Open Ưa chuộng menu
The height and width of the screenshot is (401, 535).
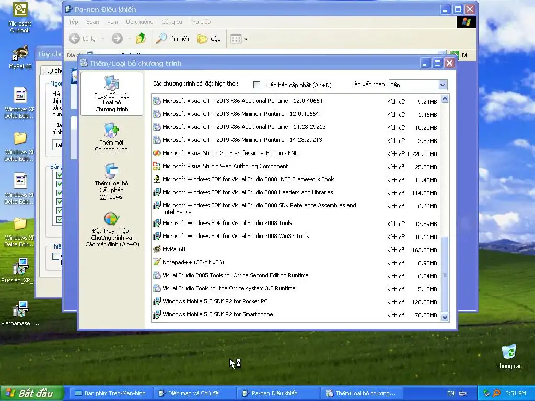(139, 22)
